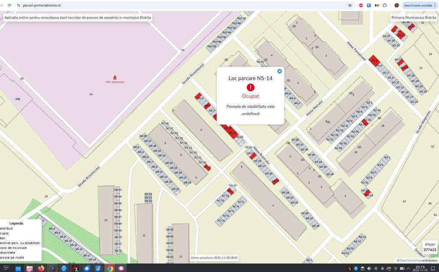Bookmark this page with the star icon
439x272 pixels.
(350, 6)
